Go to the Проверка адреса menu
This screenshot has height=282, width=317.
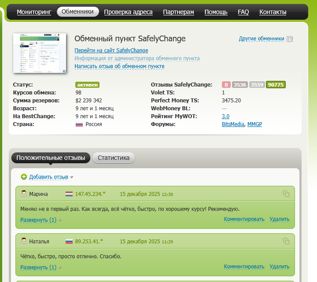[128, 12]
